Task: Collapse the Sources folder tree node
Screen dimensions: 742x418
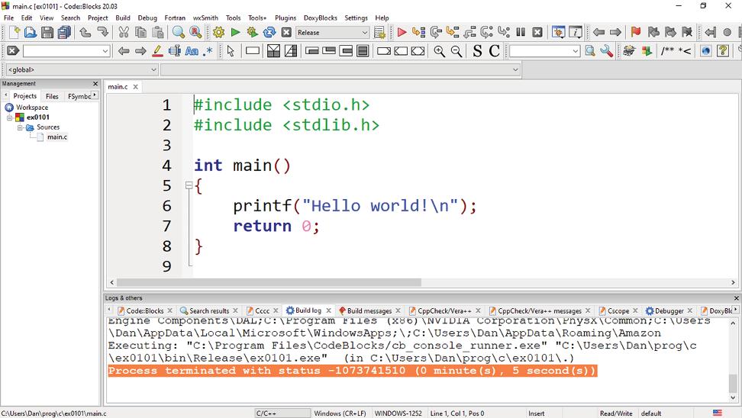Action: 21,127
